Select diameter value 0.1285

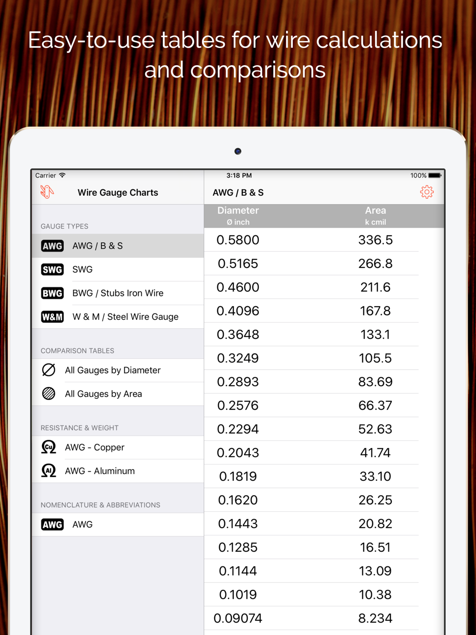(238, 547)
